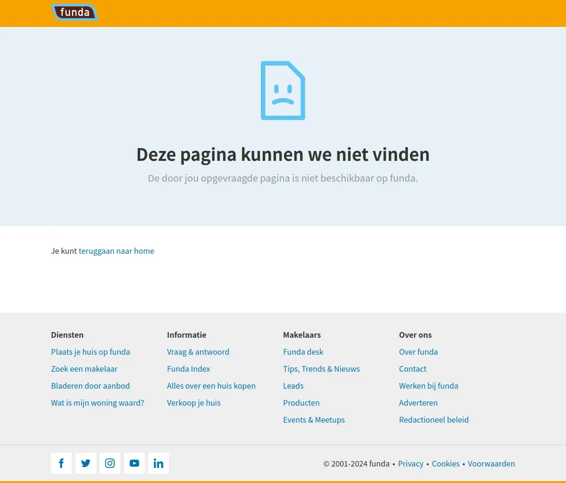
Task: Click the 'Adverteren' link
Action: (418, 403)
